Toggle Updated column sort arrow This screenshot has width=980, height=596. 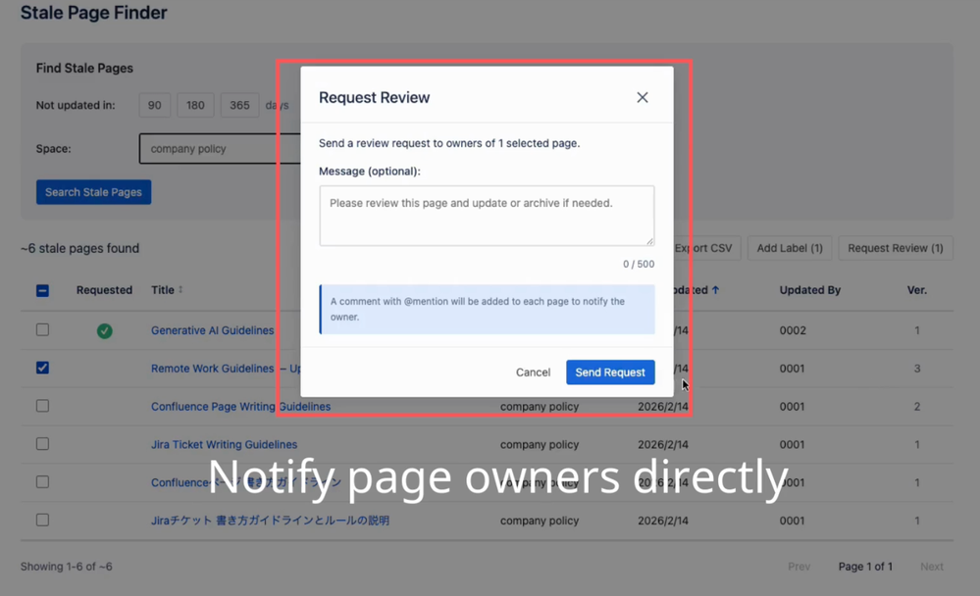[x=715, y=290]
